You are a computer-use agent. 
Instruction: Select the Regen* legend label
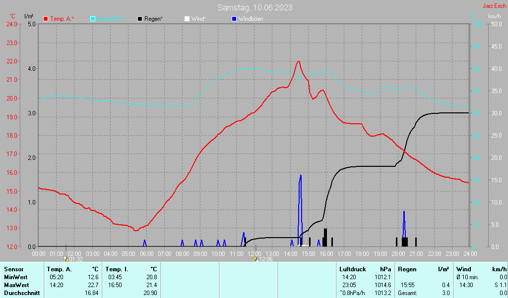154,19
